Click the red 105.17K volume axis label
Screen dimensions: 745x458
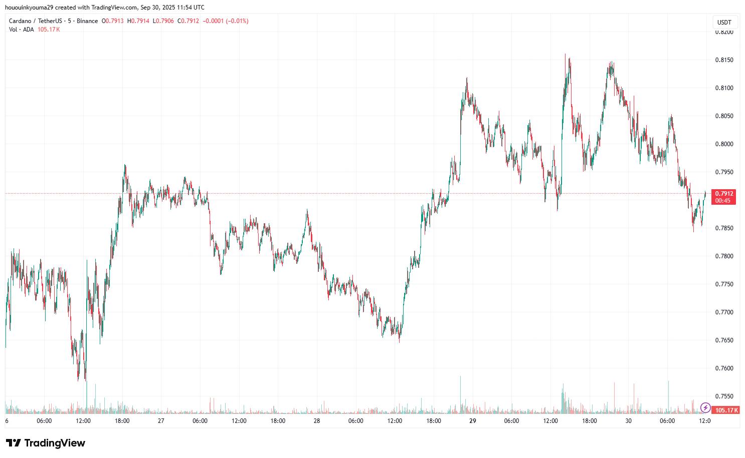click(x=726, y=410)
